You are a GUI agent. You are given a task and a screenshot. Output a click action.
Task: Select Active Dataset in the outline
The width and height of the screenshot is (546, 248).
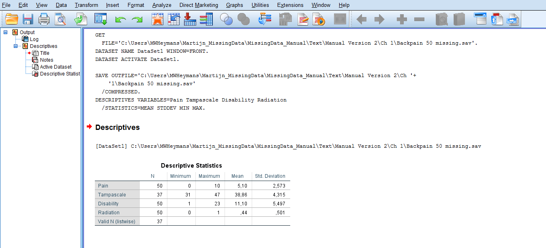point(56,67)
